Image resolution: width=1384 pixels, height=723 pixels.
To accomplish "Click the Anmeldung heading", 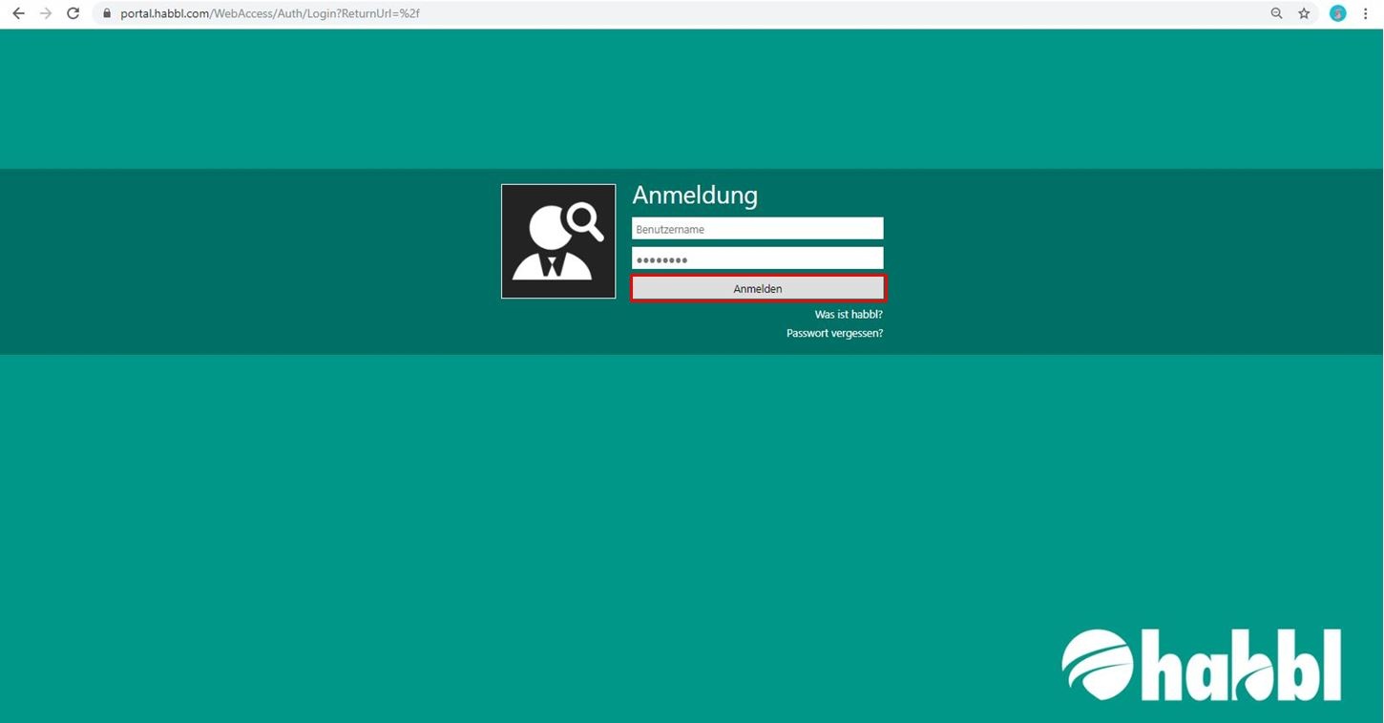I will pos(695,196).
